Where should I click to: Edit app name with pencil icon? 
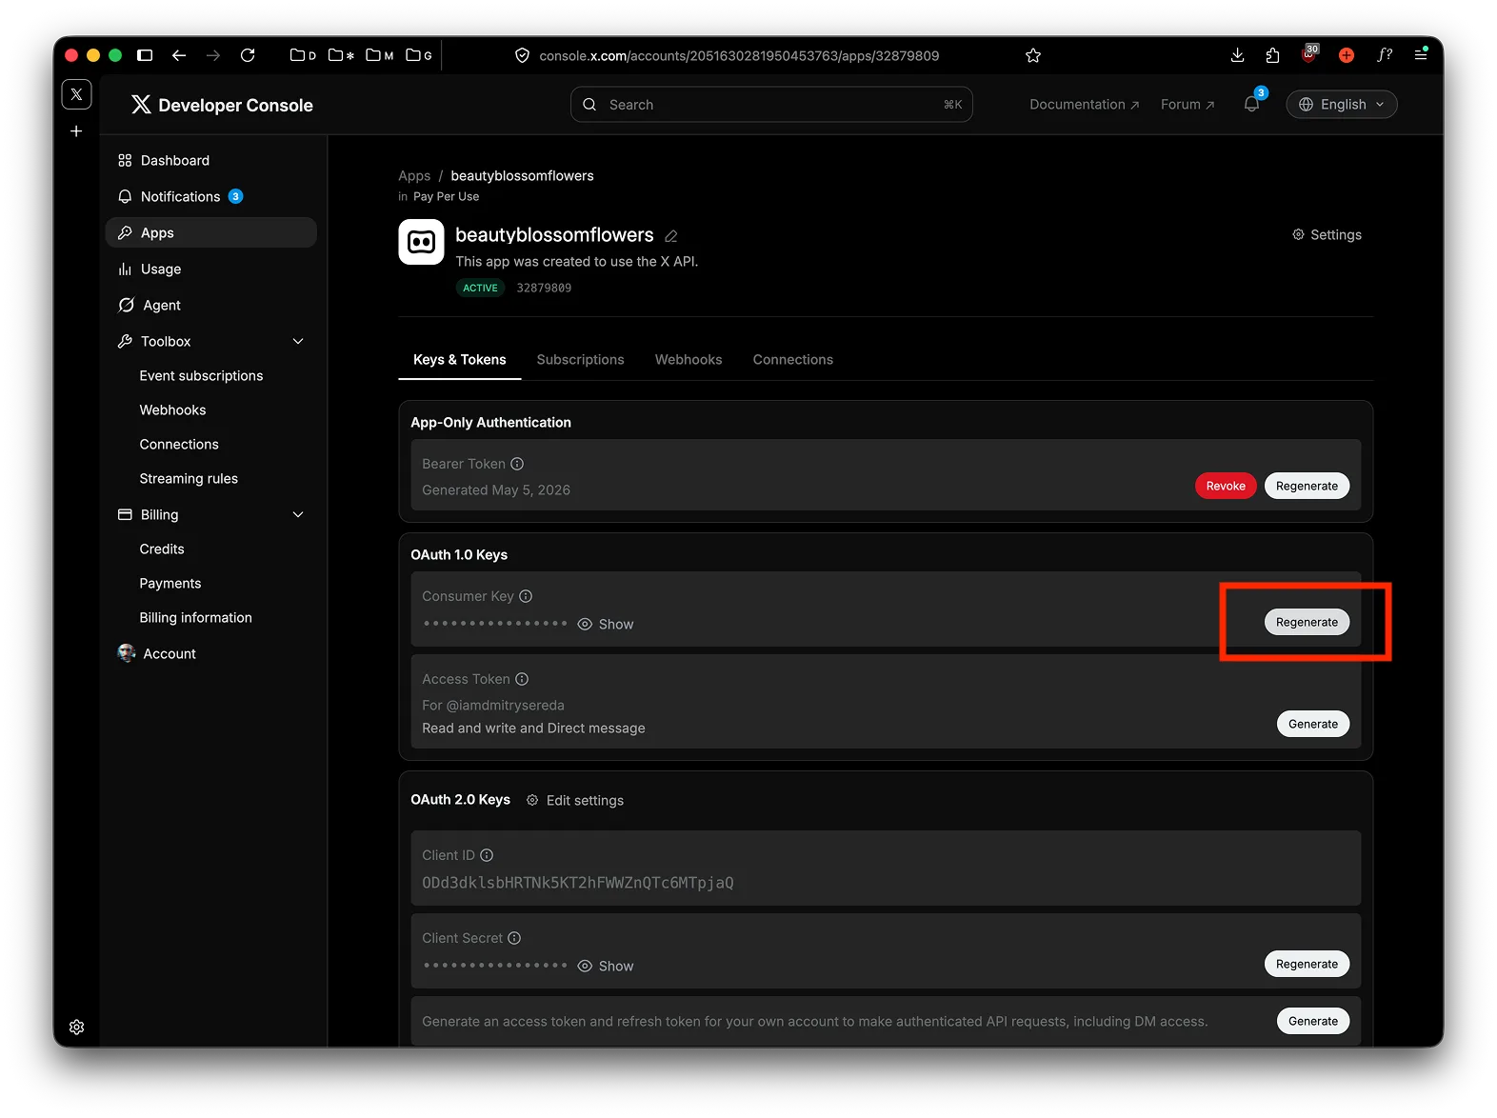671,236
